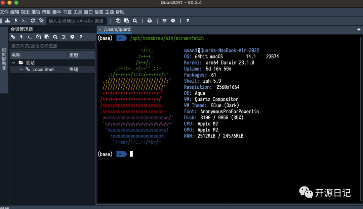Open the 脚本 menu
This screenshot has height=209, width=363.
(57, 12)
